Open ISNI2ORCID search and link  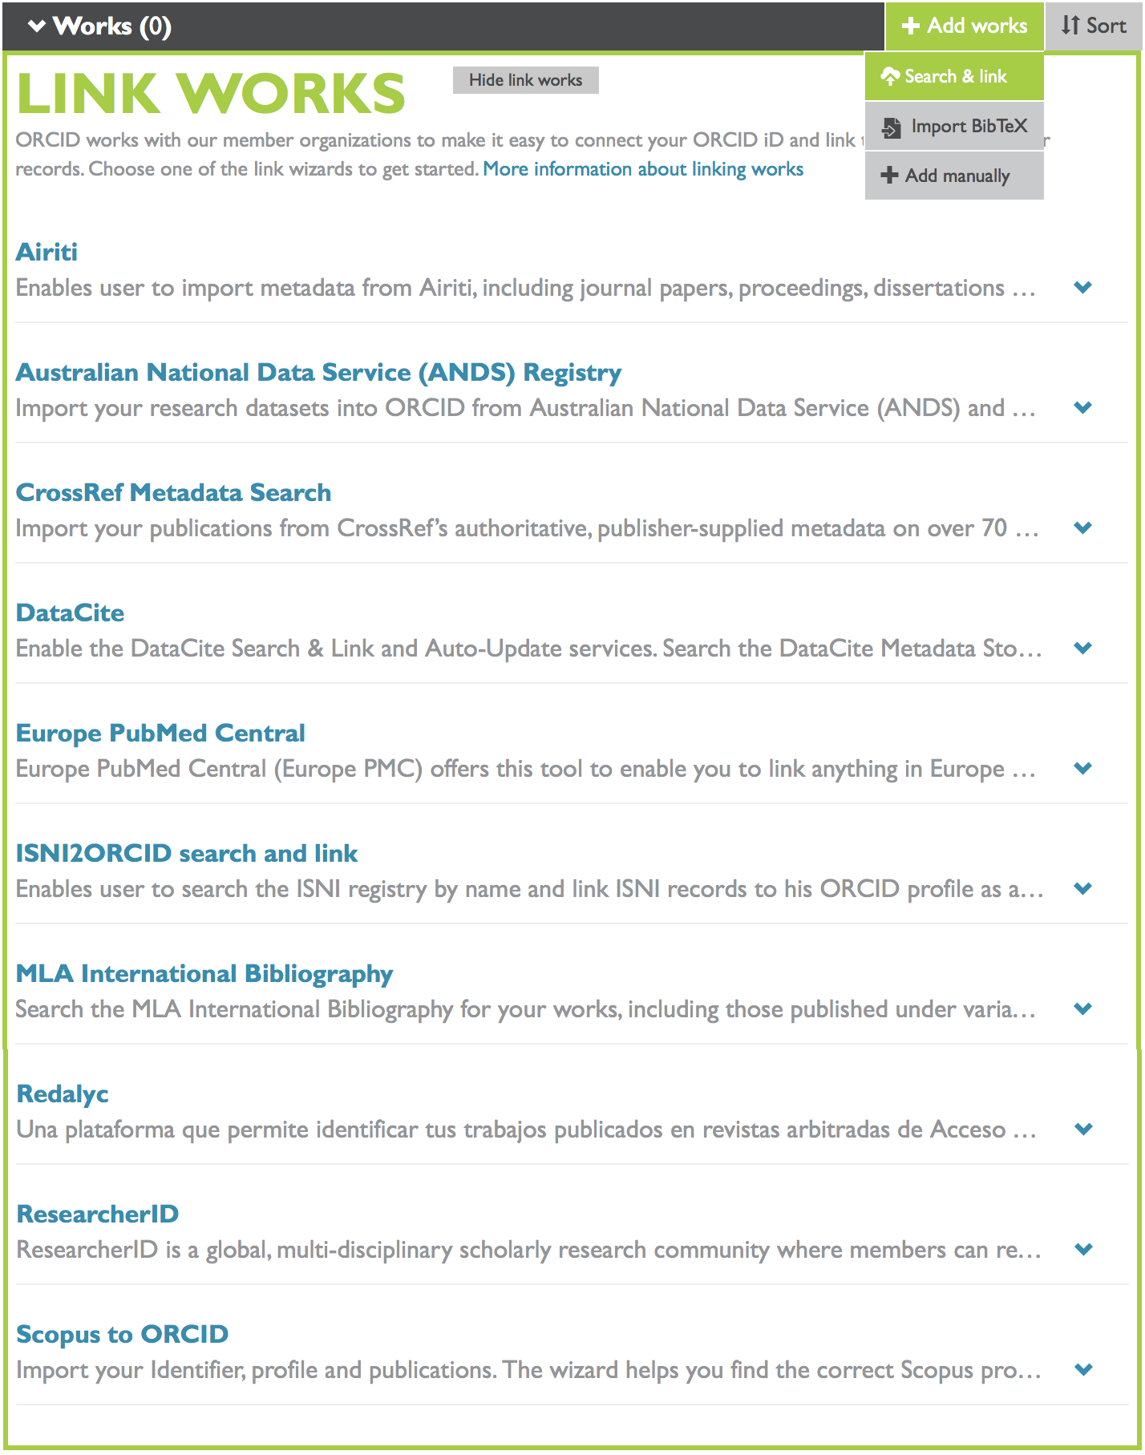pyautogui.click(x=187, y=853)
